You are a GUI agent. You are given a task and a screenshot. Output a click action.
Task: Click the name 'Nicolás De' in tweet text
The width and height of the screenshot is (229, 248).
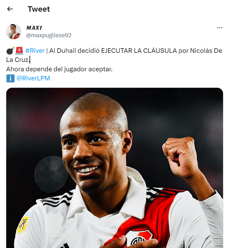(x=206, y=50)
